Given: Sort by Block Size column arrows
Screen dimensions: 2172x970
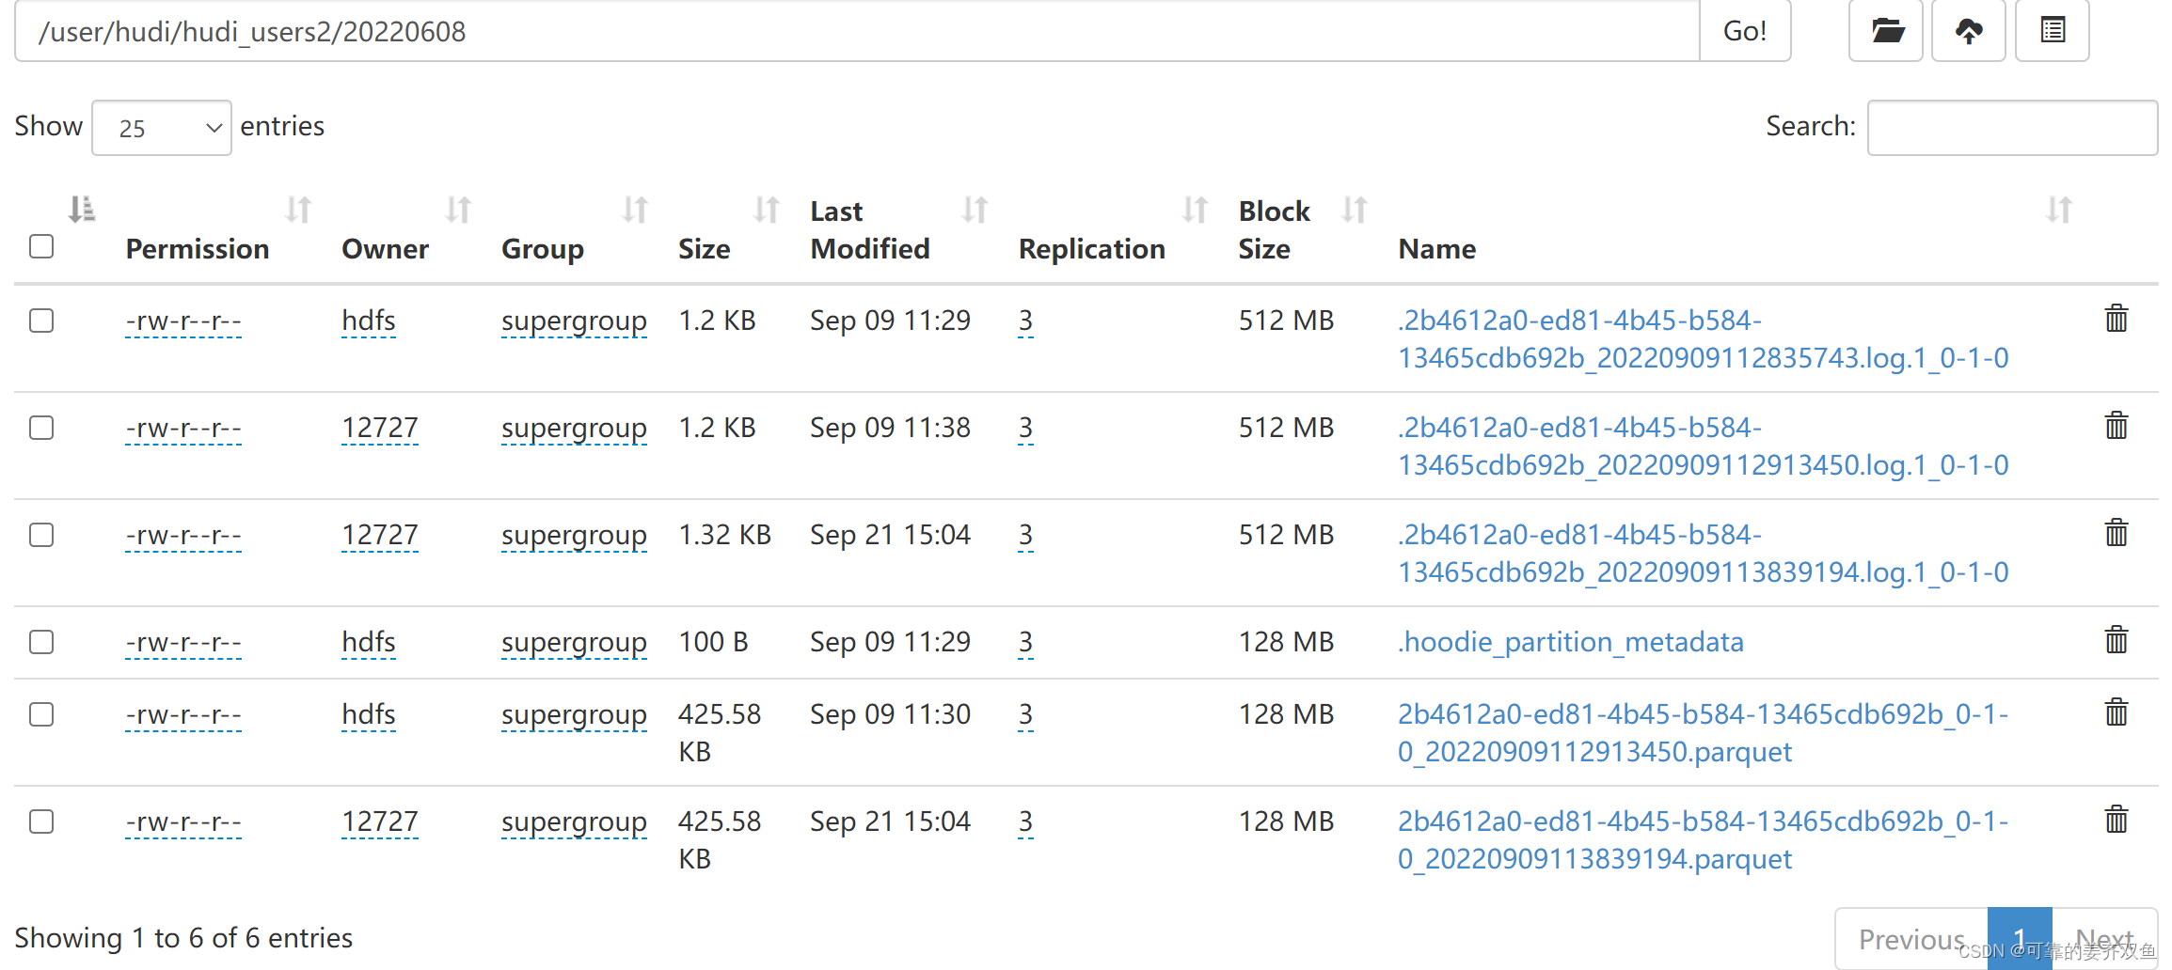Looking at the screenshot, I should 1354,209.
